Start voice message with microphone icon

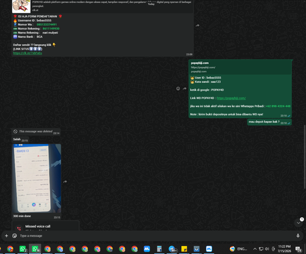(x=298, y=236)
